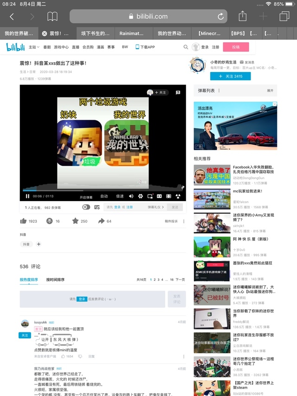The width and height of the screenshot is (297, 396).
Task: Open iuuyukk comment more options dots
Action: (184, 357)
